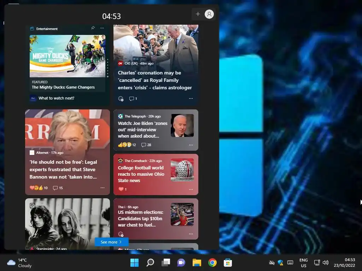Add a widget with the plus button
Viewport: 362px width, 271px height.
198,14
